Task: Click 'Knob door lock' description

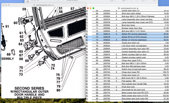Action: click(x=128, y=87)
